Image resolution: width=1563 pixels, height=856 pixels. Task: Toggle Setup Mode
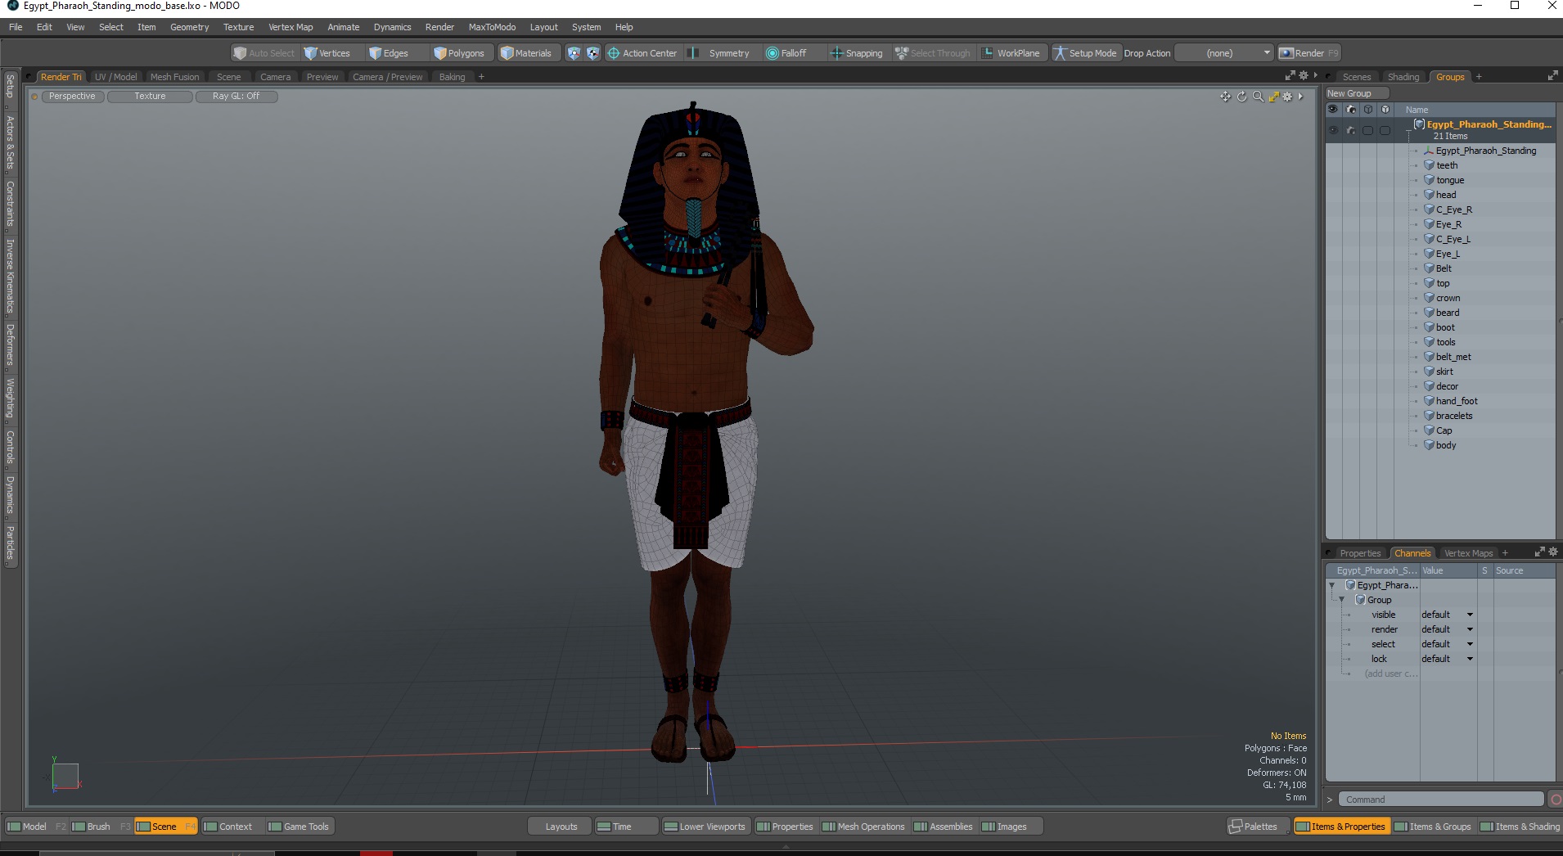(1085, 53)
